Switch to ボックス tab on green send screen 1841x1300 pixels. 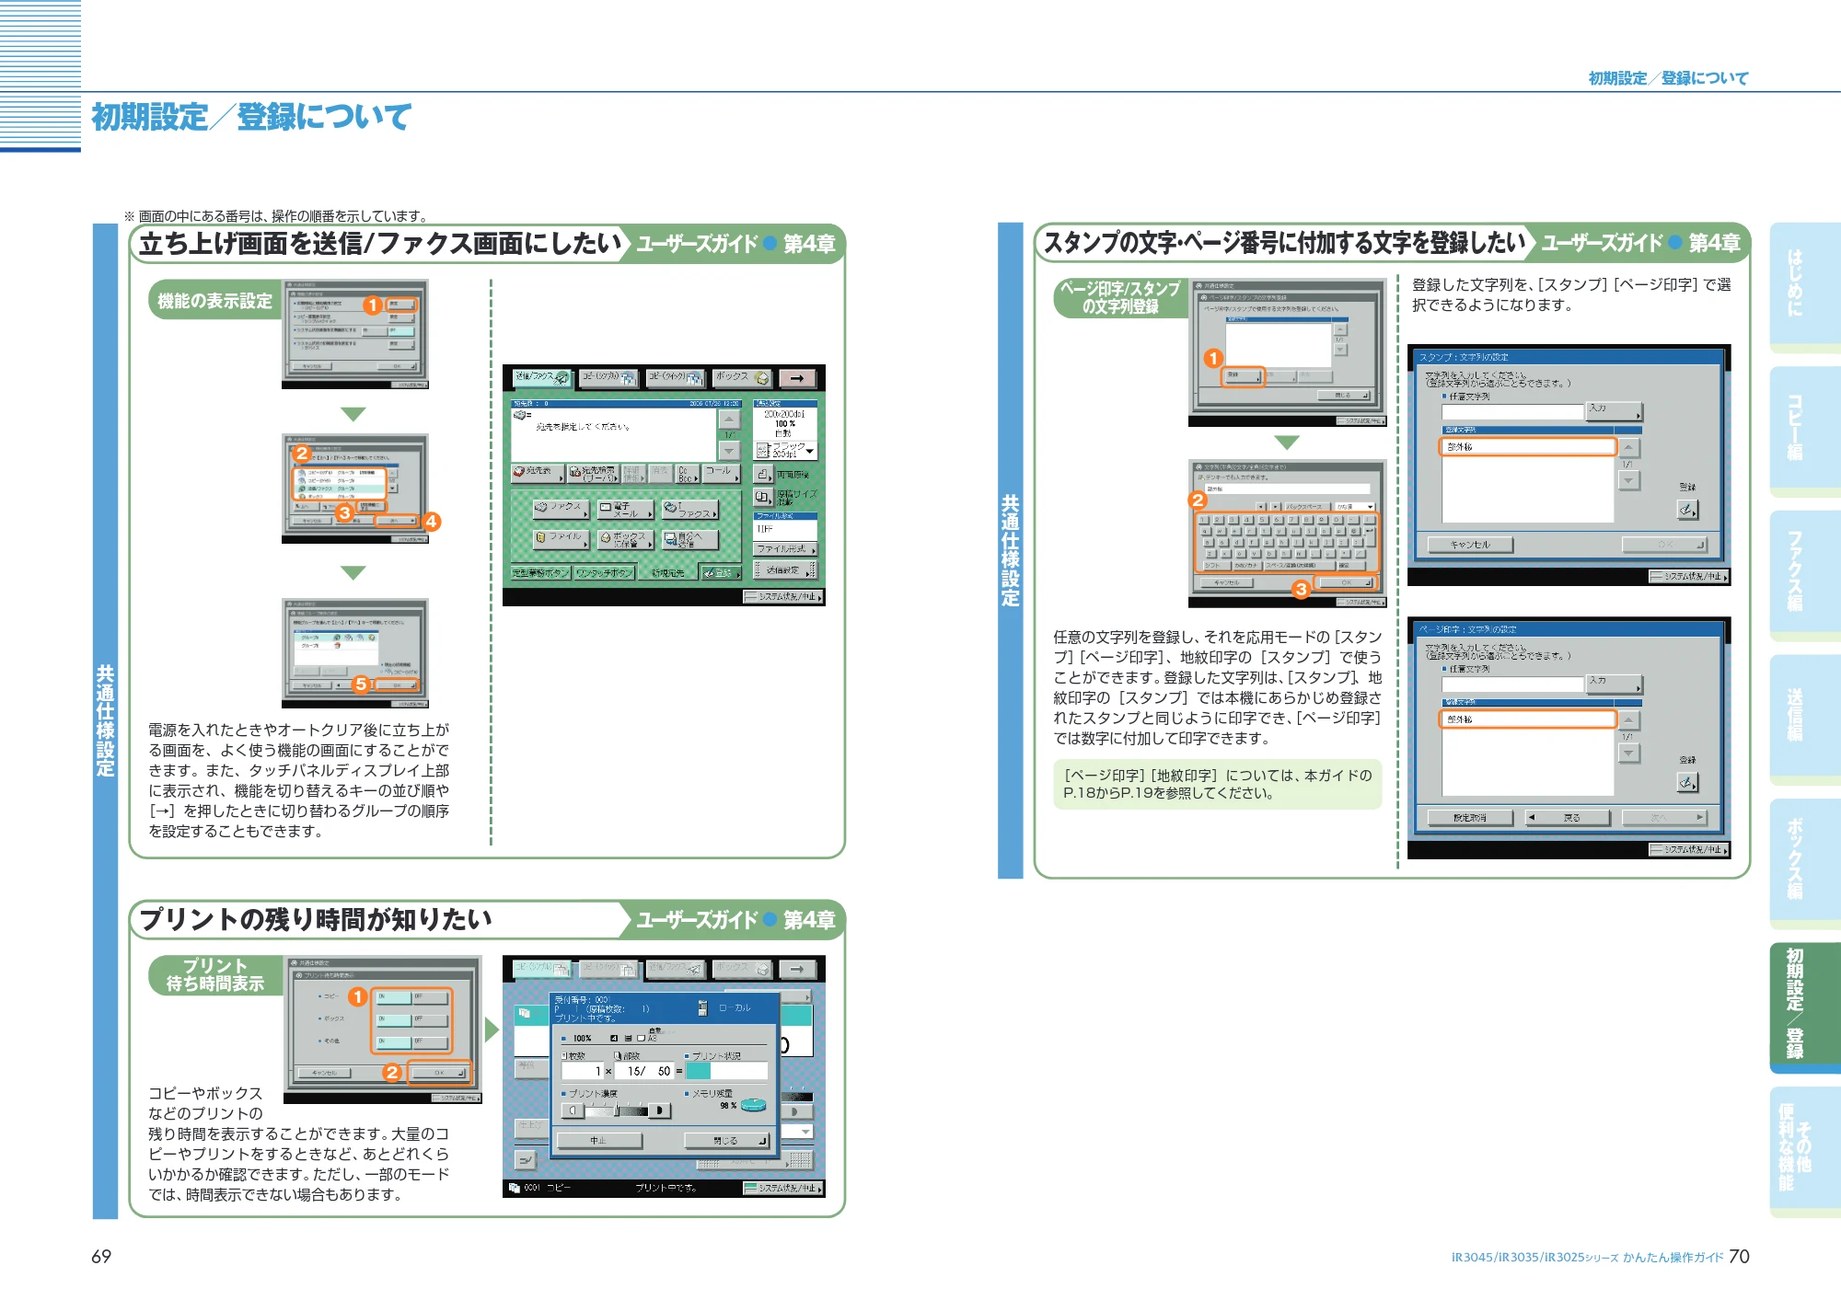point(743,378)
